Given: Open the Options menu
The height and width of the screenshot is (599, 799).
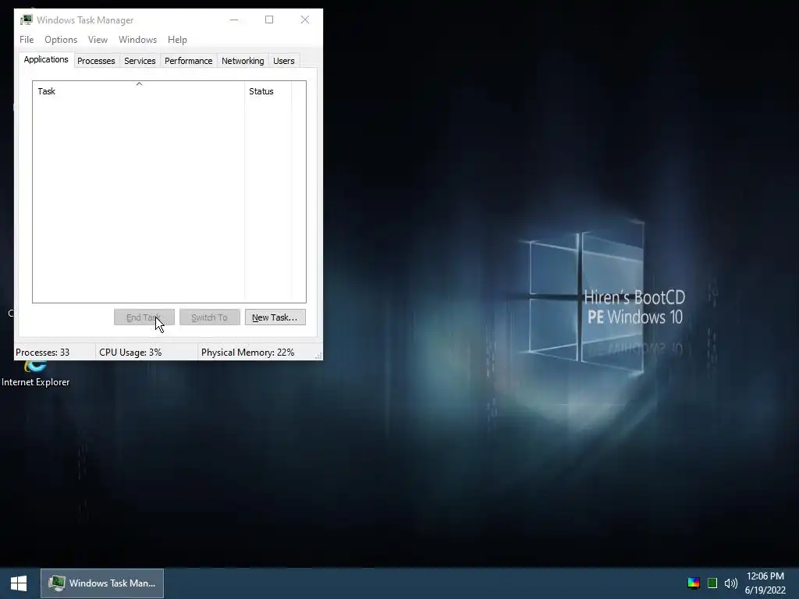Looking at the screenshot, I should pyautogui.click(x=61, y=40).
